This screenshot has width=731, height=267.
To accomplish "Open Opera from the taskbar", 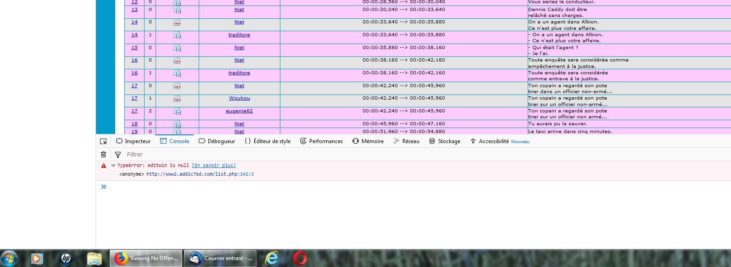I will [300, 258].
